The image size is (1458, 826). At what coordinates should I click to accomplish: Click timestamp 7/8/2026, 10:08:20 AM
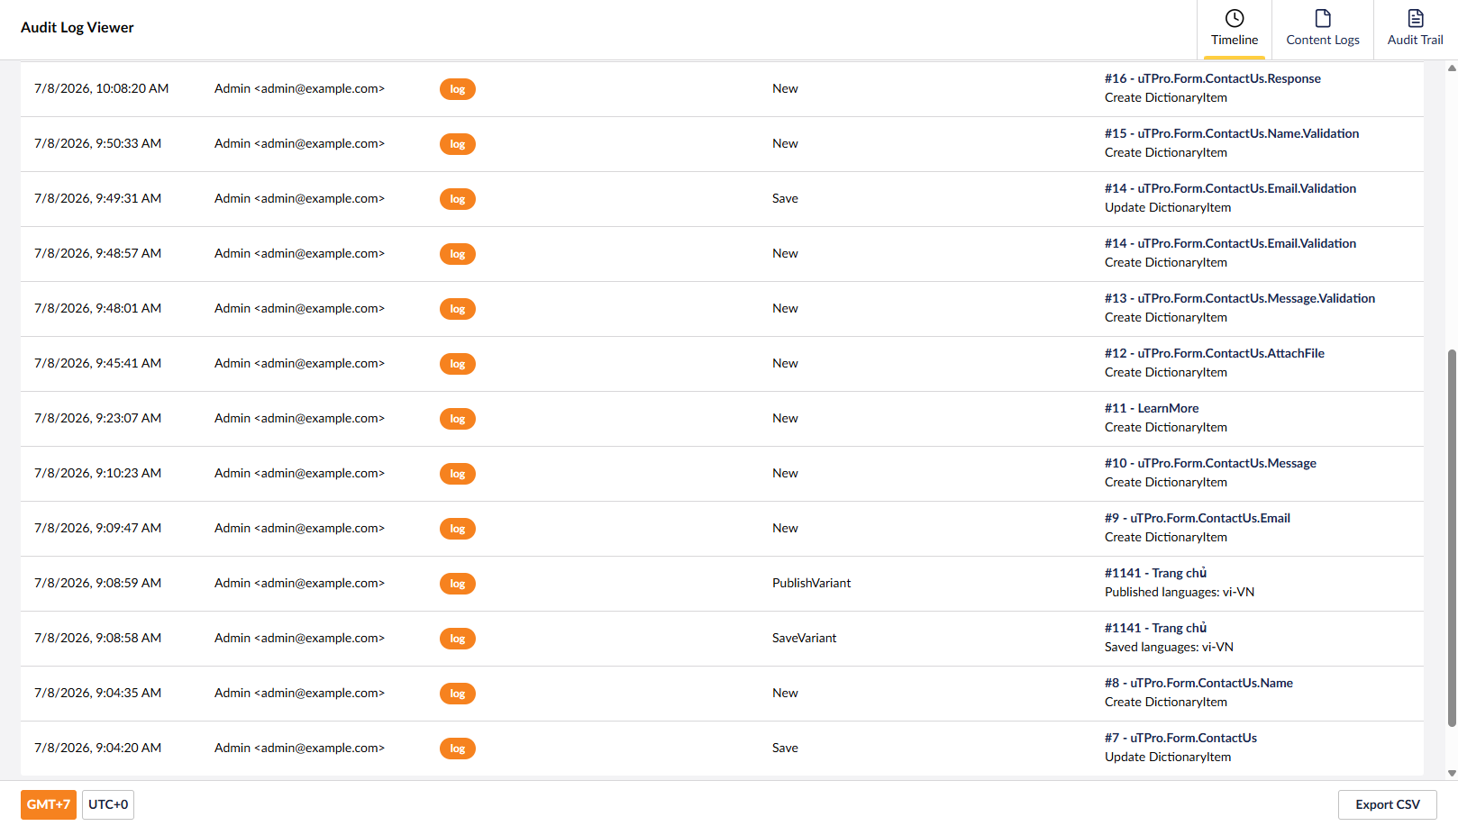[101, 88]
